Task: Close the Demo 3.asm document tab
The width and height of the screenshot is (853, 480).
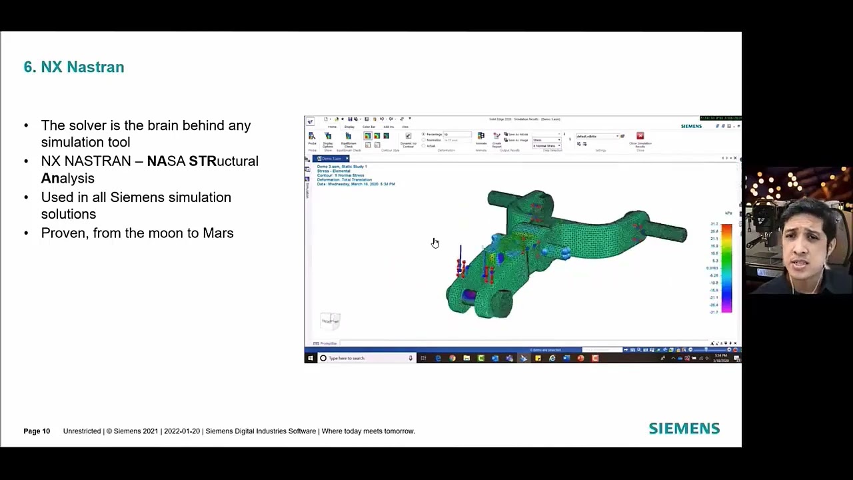Action: pyautogui.click(x=347, y=159)
